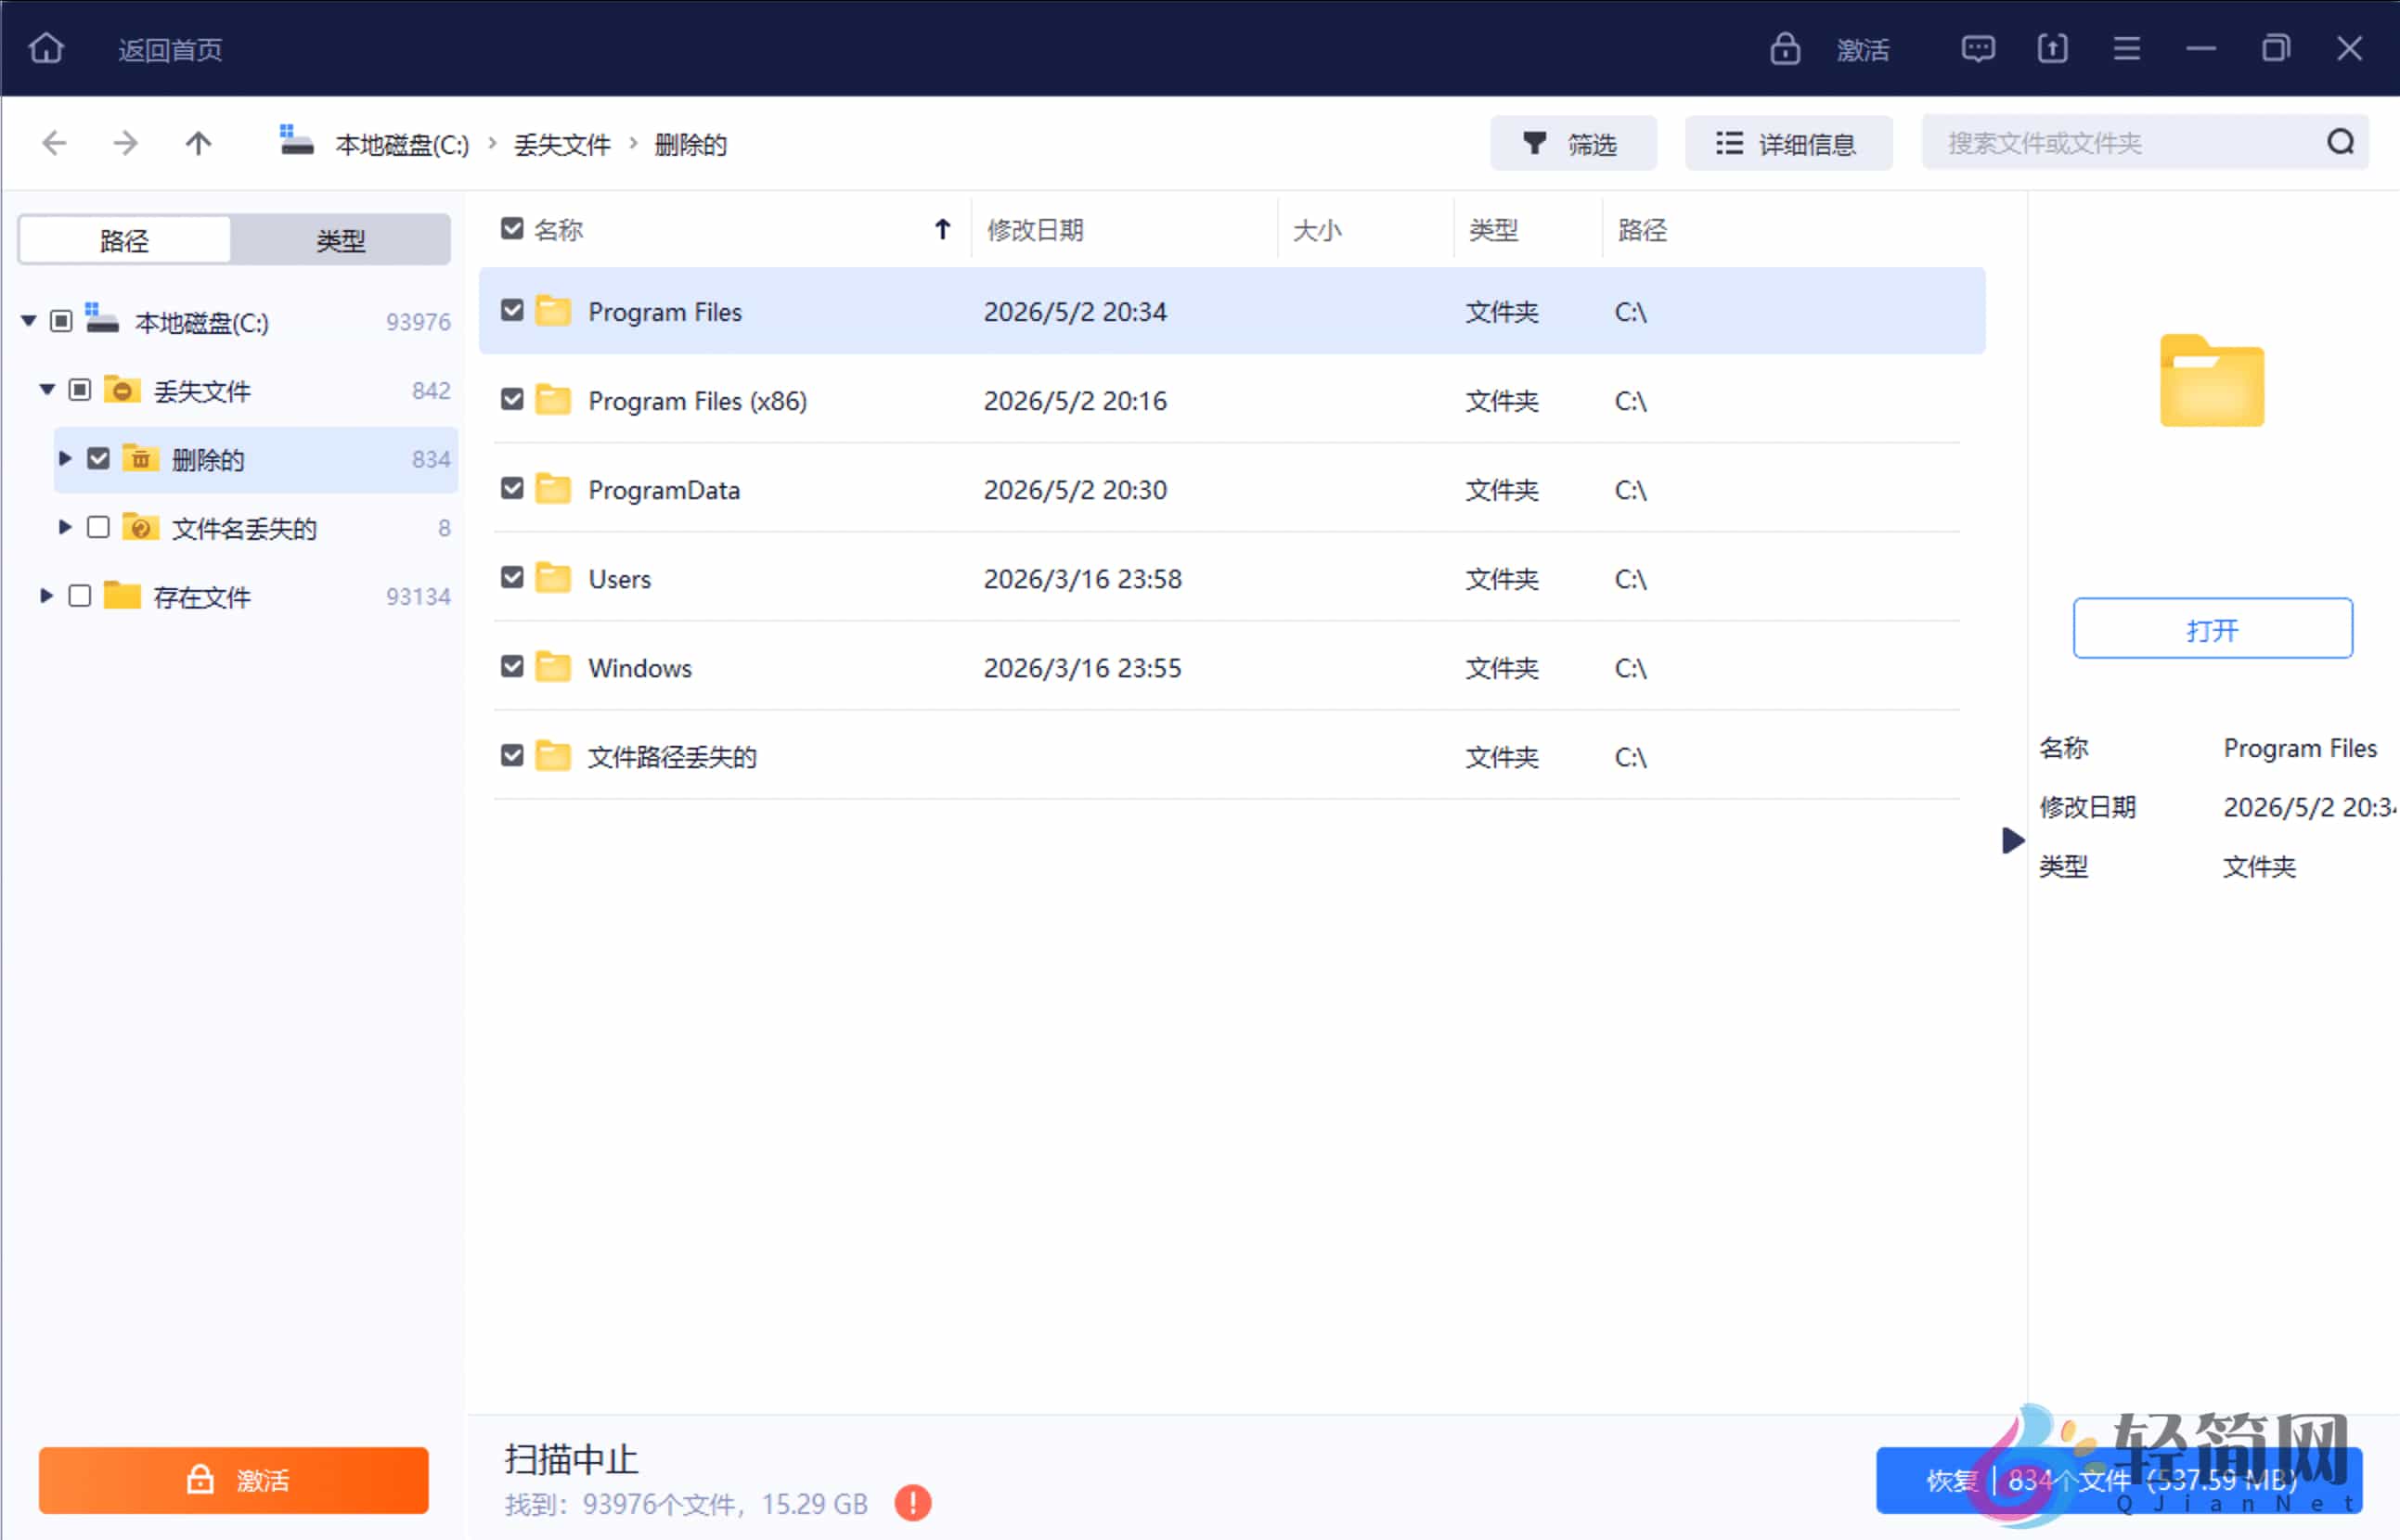The width and height of the screenshot is (2400, 1540).
Task: Click the blue 恢复 button
Action: pos(2118,1480)
